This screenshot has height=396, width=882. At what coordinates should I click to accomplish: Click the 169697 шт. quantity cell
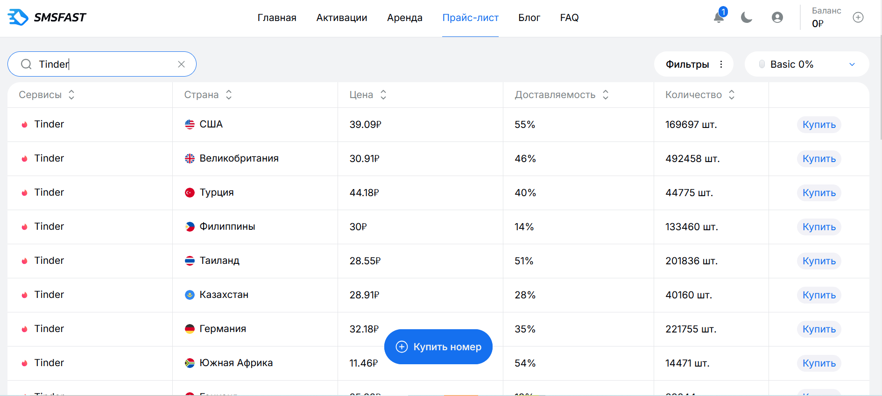click(x=691, y=125)
